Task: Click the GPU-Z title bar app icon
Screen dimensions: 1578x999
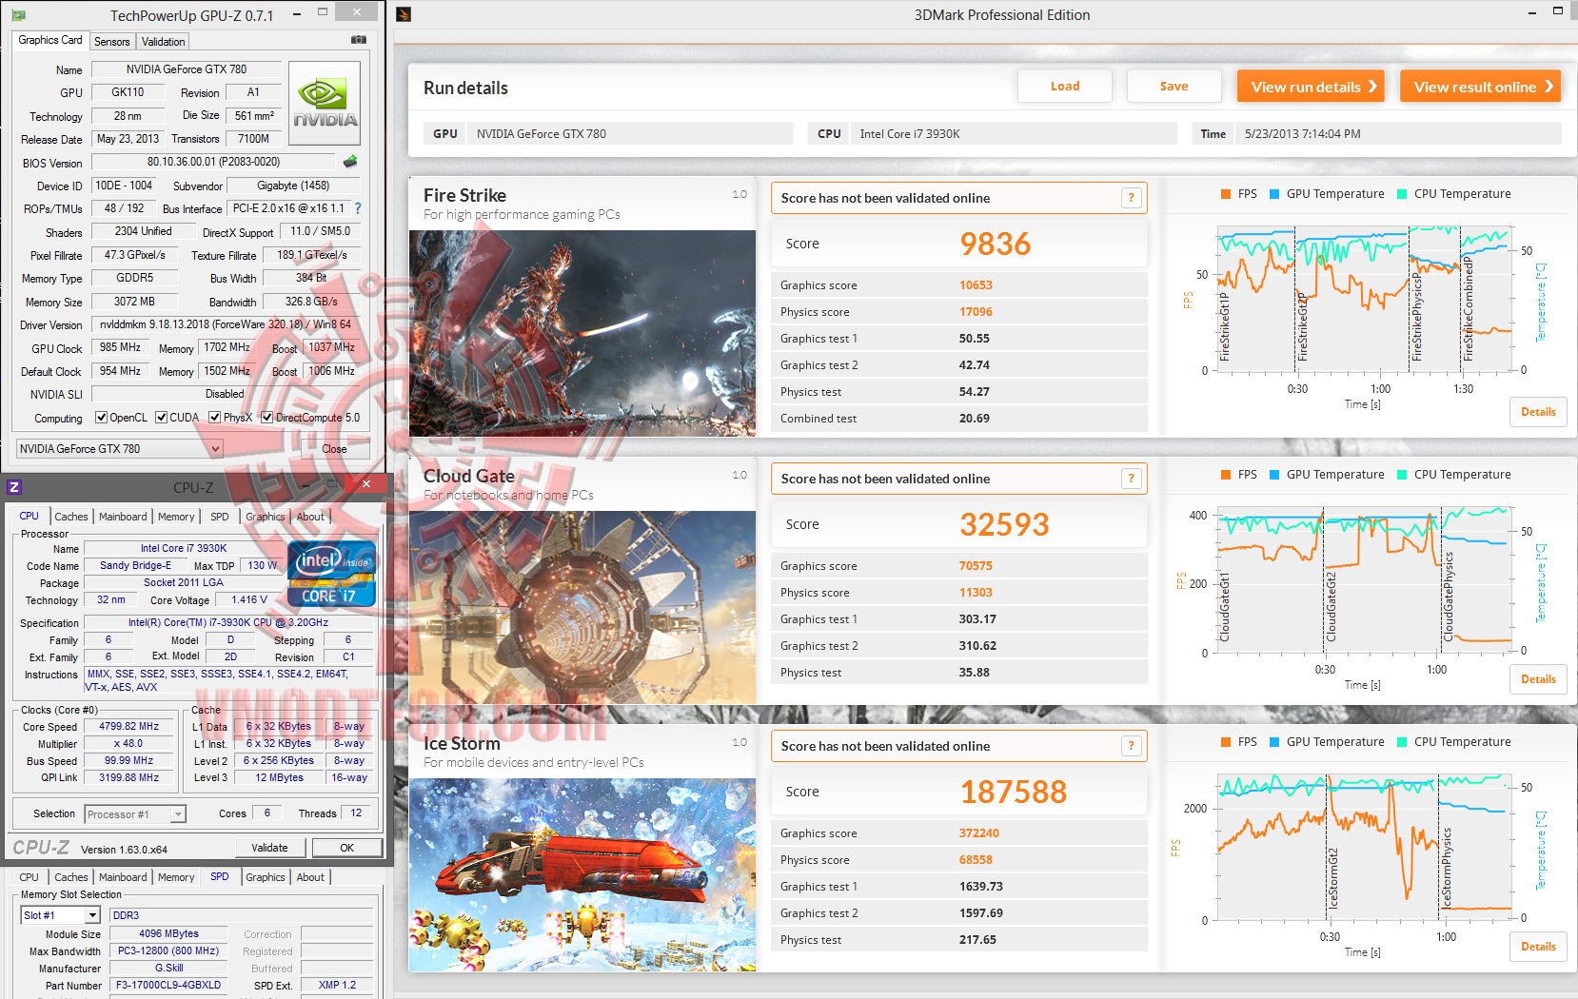Action: tap(18, 15)
